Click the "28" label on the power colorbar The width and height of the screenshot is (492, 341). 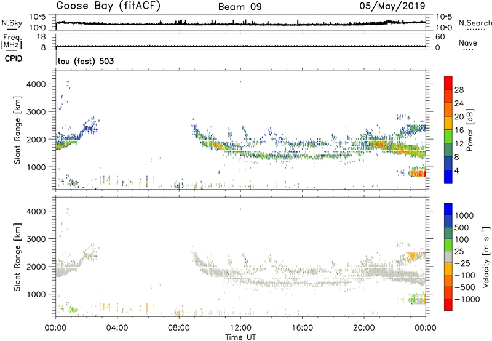click(459, 90)
